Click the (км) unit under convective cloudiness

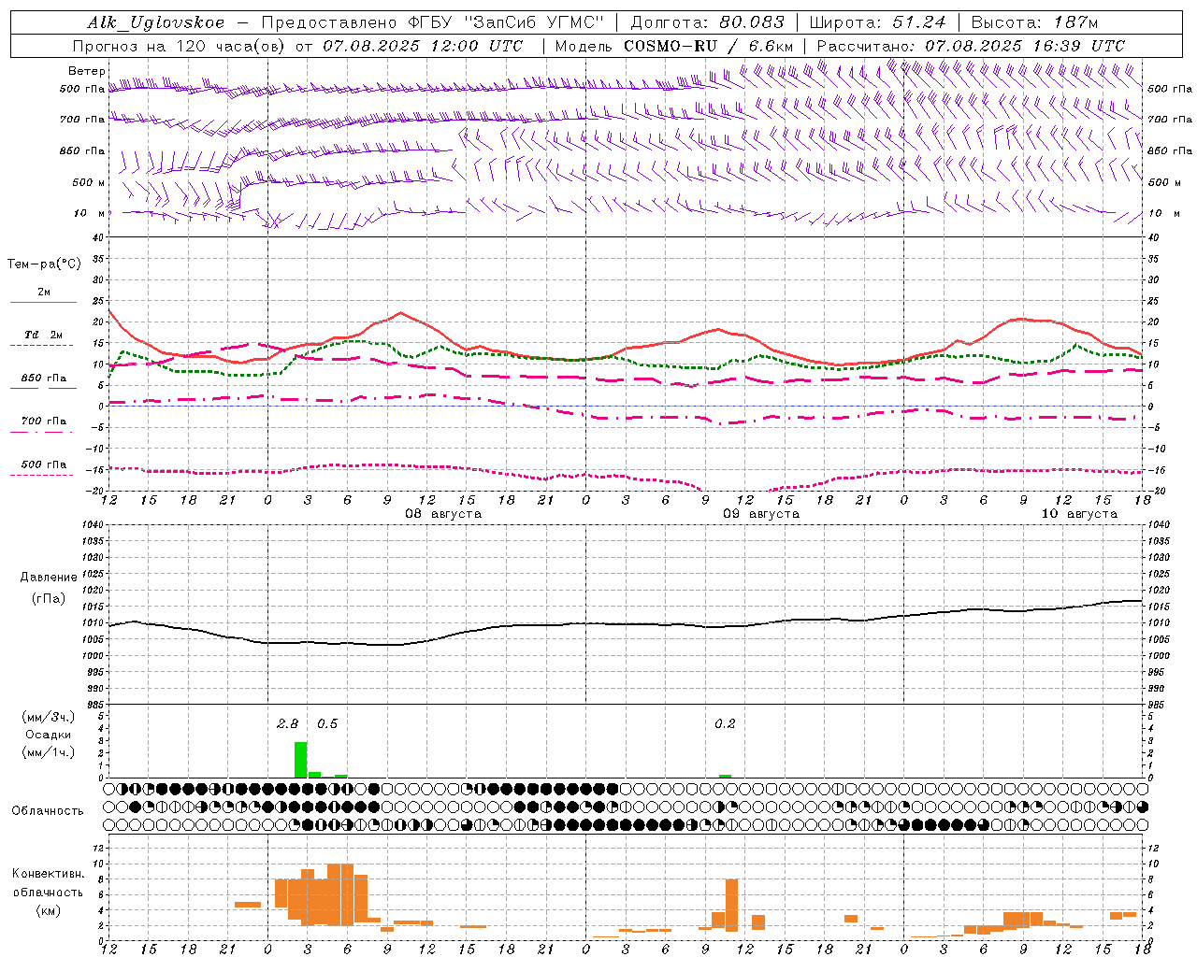coord(49,910)
